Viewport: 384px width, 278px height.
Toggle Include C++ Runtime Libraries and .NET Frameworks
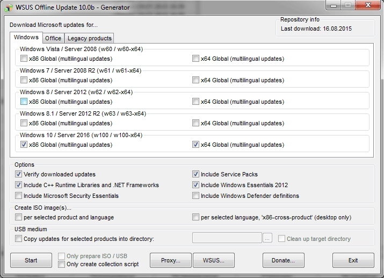pos(18,185)
